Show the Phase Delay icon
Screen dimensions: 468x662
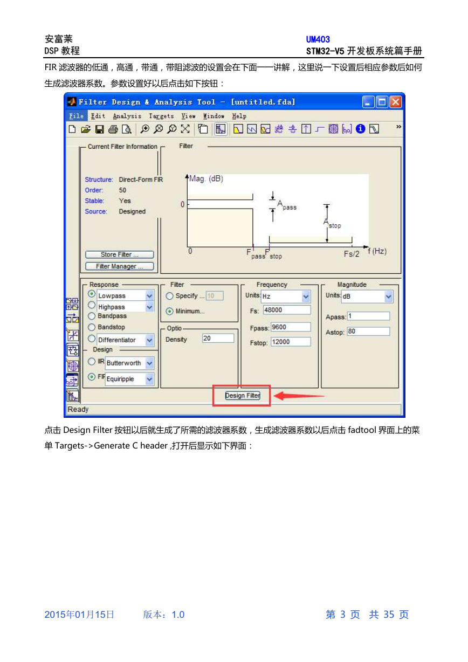292,129
